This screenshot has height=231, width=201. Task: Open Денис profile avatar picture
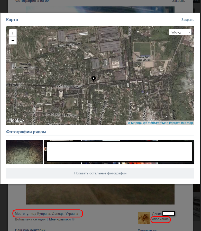(x=144, y=218)
